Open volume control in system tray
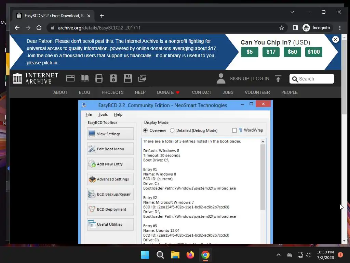This screenshot has height=263, width=350. pyautogui.click(x=308, y=255)
